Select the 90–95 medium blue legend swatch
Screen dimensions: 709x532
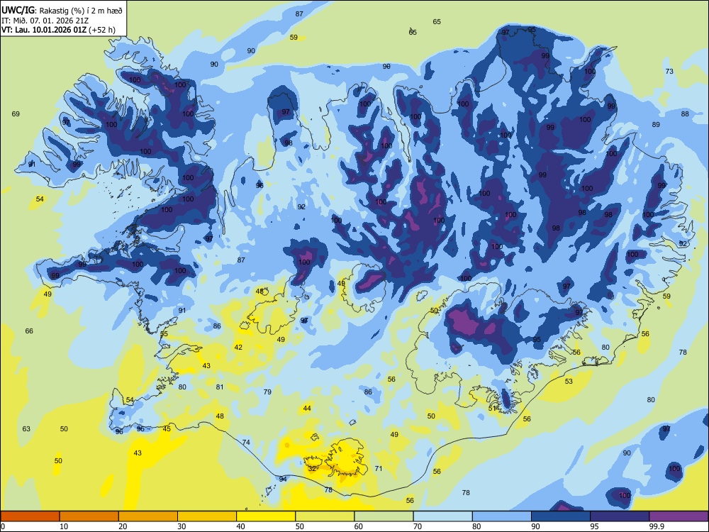[x=561, y=516]
